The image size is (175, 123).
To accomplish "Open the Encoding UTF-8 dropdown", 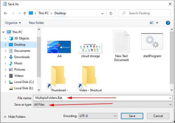I will point(98,116).
